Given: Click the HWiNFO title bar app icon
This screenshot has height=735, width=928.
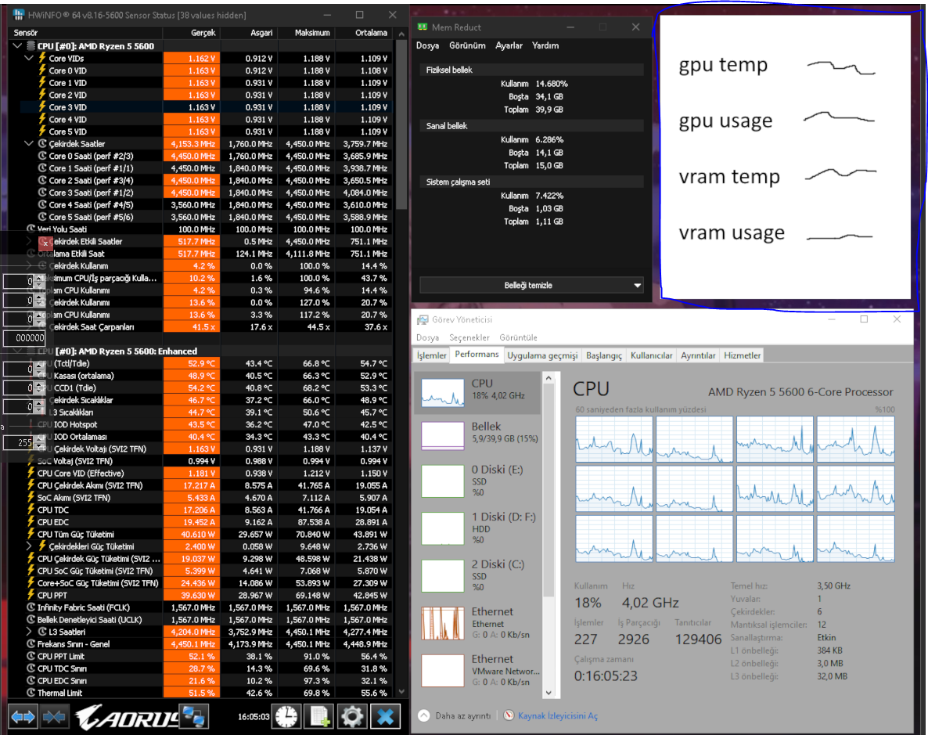Looking at the screenshot, I should tap(19, 15).
